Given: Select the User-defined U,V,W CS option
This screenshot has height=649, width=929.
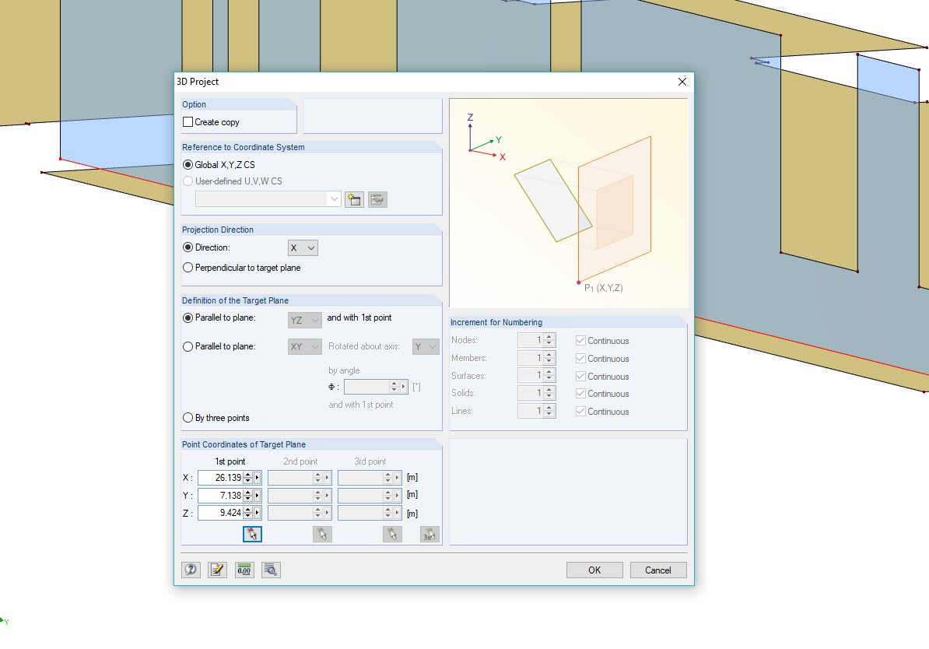Looking at the screenshot, I should tap(188, 181).
